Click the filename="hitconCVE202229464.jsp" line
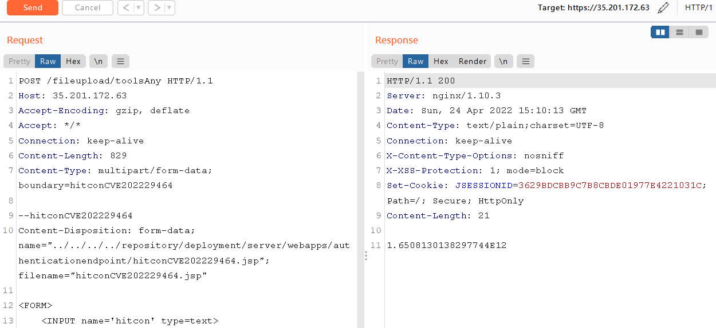Viewport: 716px width, 328px height. pyautogui.click(x=113, y=275)
